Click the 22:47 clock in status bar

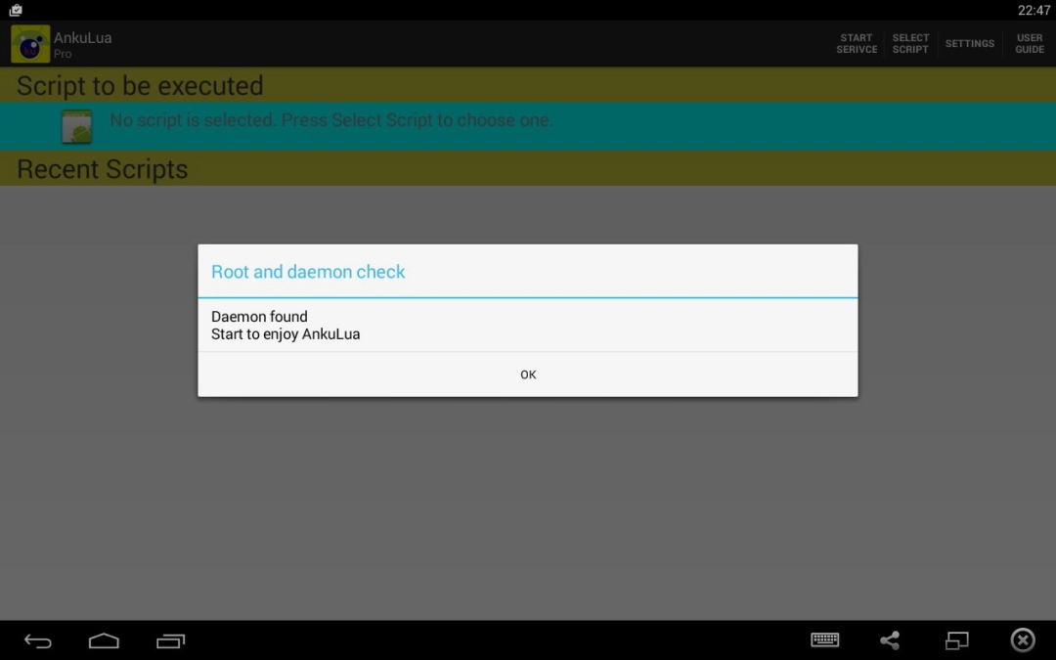(1034, 10)
